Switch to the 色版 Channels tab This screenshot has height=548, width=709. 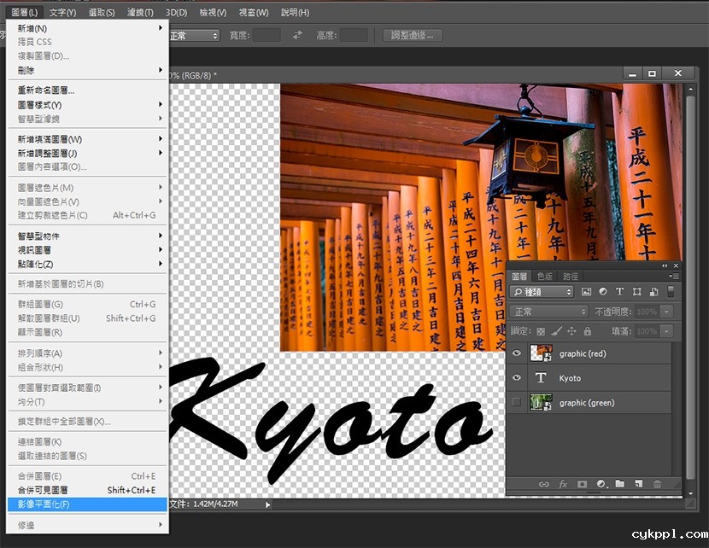544,277
